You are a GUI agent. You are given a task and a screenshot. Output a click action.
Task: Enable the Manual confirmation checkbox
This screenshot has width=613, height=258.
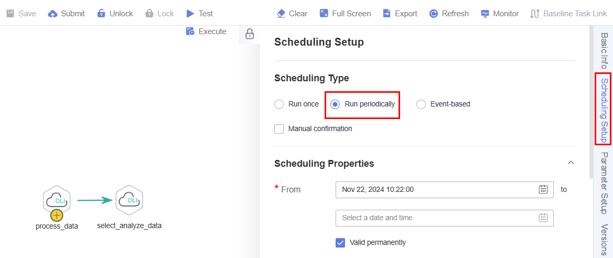(279, 128)
